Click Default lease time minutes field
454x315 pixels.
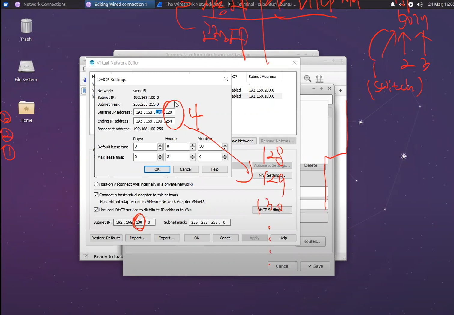[x=210, y=147]
